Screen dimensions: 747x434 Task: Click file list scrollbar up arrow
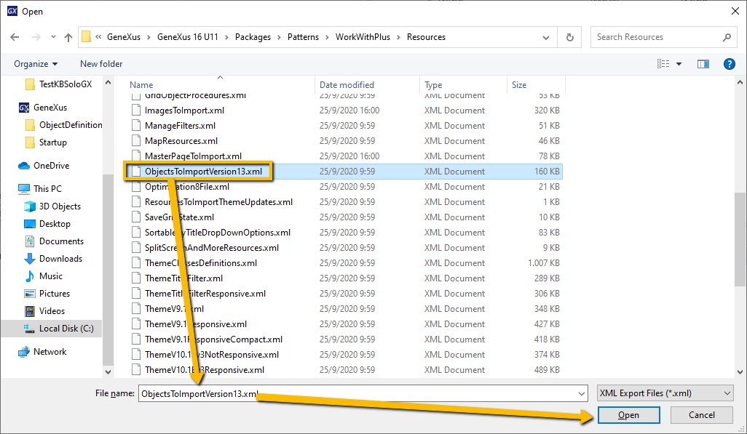click(x=740, y=82)
